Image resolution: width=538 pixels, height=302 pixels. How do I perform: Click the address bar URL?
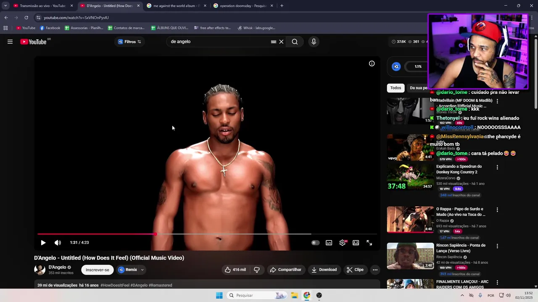coord(76,18)
